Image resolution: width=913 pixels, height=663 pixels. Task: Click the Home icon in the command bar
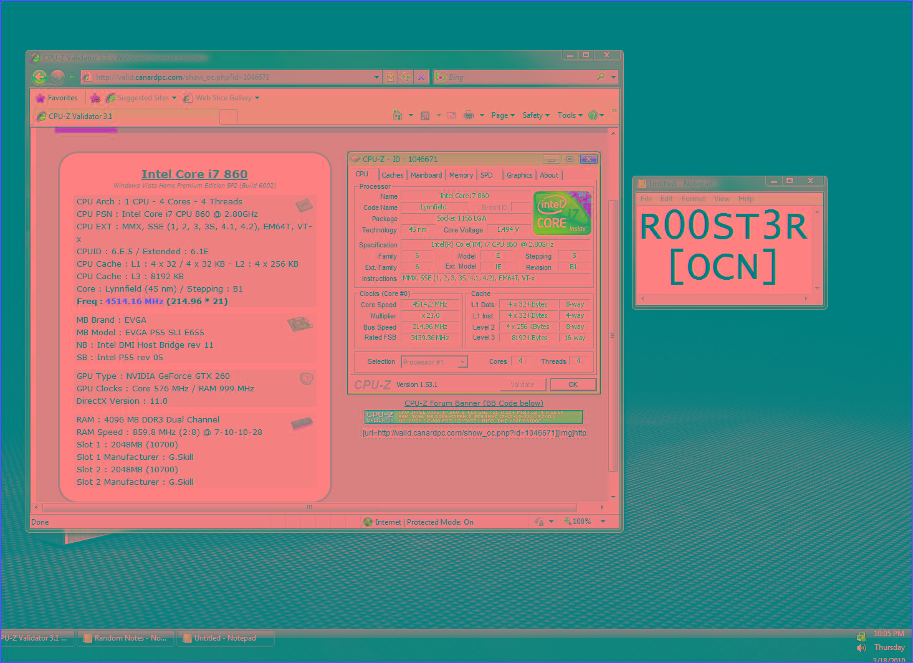[398, 115]
